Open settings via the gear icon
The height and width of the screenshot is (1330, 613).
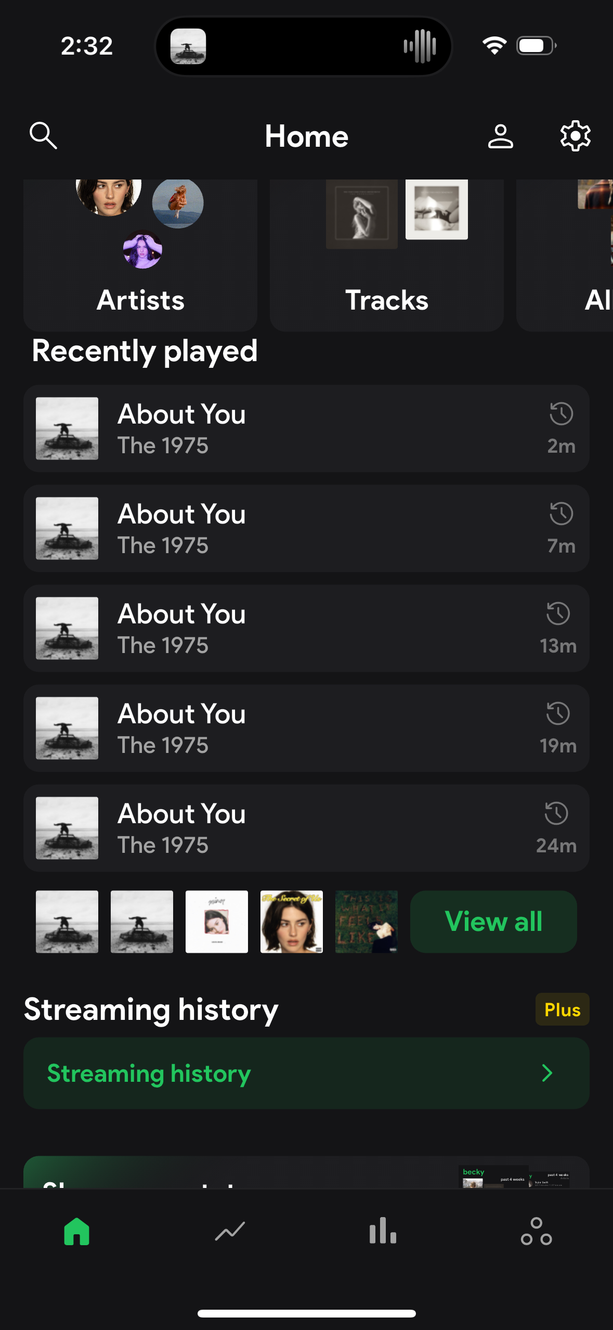point(575,136)
